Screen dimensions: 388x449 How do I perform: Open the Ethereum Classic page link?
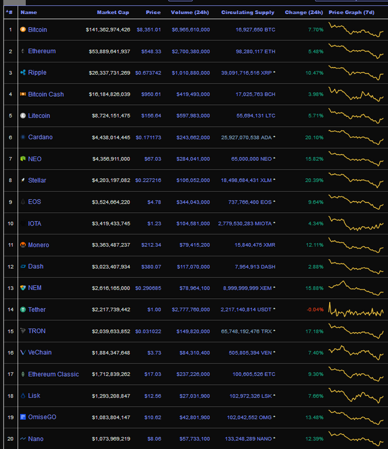53,374
